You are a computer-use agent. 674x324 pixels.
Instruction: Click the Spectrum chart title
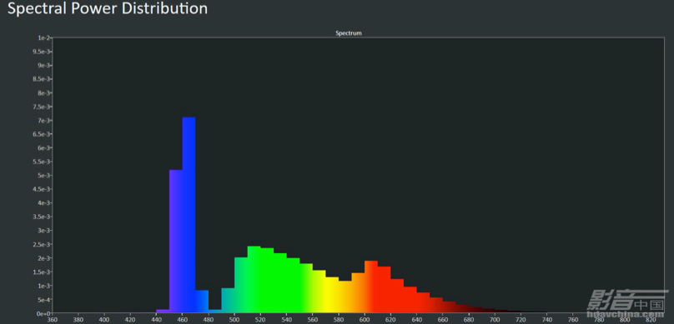coord(349,33)
